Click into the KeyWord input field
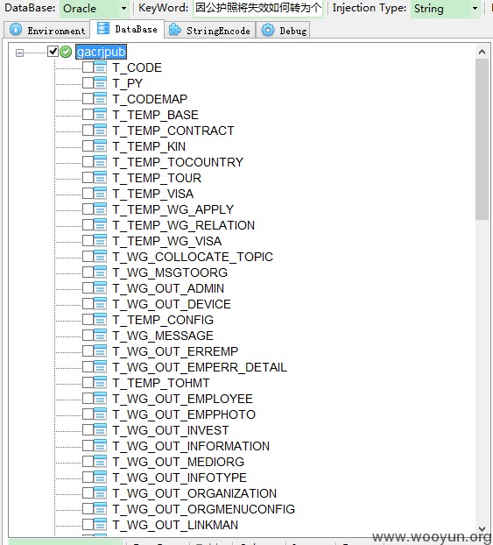This screenshot has height=545, width=493. 258,8
